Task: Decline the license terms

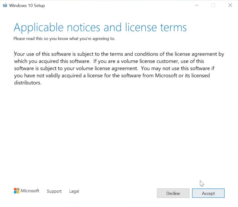Action: point(173,193)
